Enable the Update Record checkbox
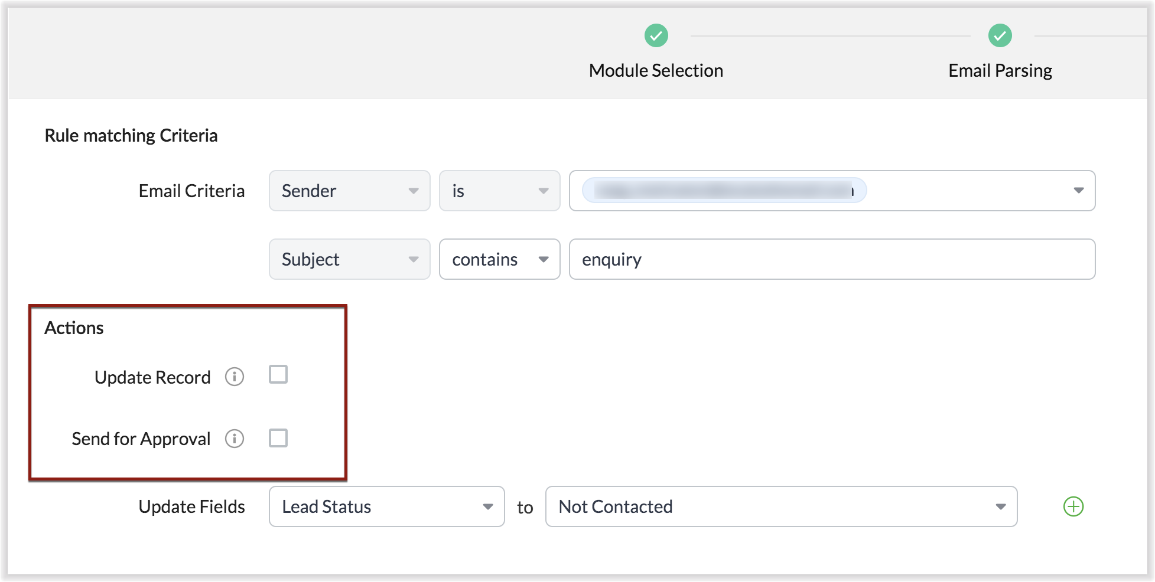The image size is (1155, 582). pyautogui.click(x=278, y=375)
